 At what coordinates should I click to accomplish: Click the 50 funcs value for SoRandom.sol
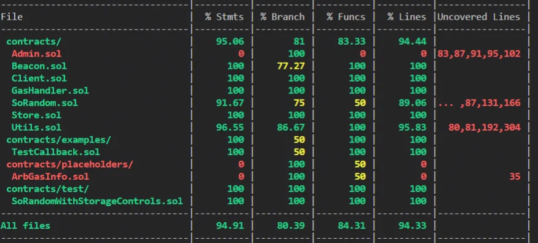click(360, 103)
